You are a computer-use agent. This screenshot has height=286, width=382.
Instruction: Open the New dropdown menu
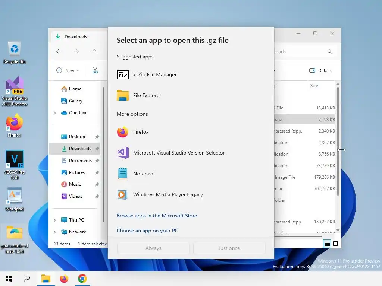pos(68,70)
